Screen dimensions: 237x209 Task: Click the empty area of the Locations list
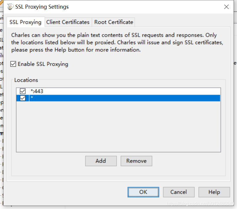click(x=118, y=127)
